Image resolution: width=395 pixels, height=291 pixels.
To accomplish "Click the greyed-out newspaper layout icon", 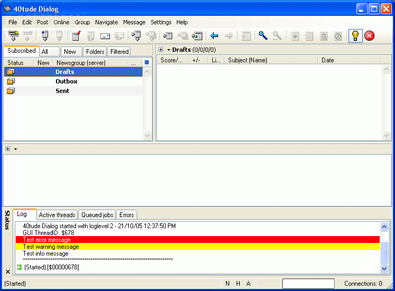I will [246, 36].
